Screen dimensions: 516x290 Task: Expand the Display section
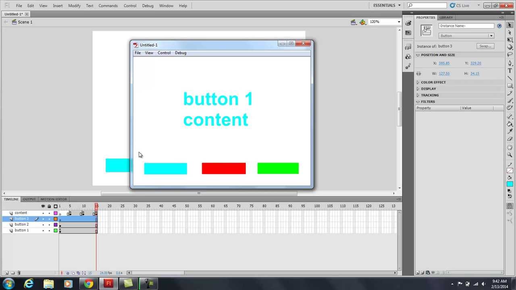point(418,89)
